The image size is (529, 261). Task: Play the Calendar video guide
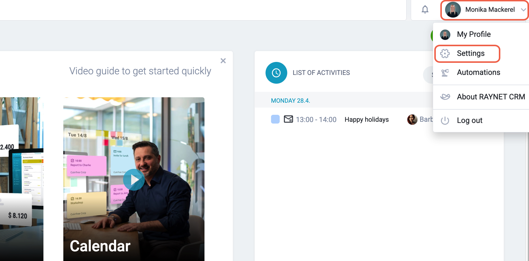tap(134, 180)
